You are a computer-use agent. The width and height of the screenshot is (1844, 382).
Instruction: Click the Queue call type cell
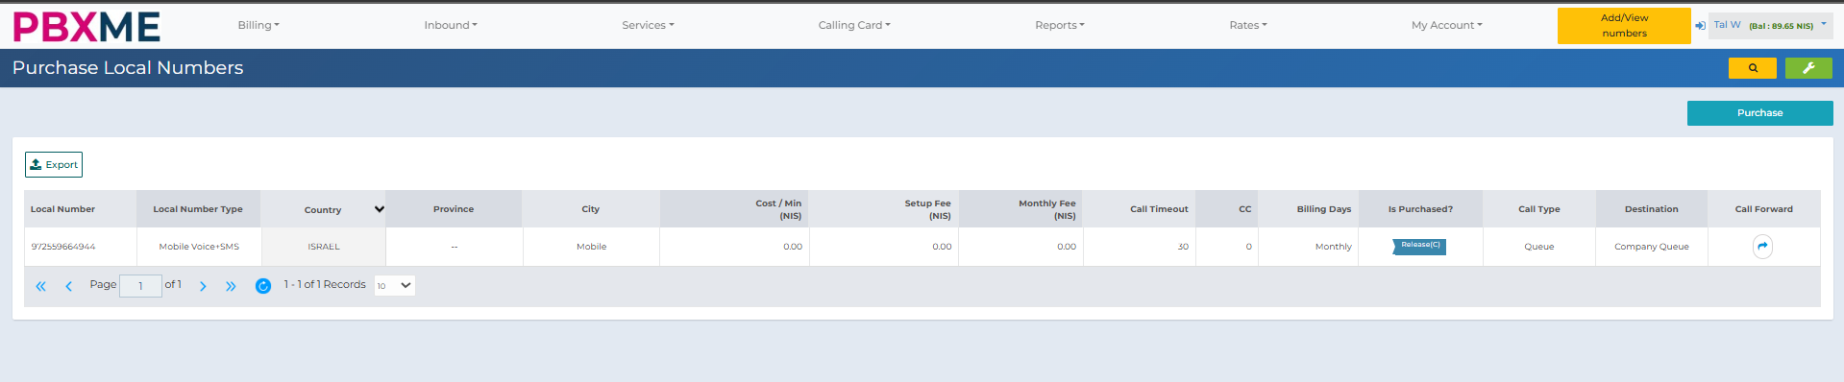[1539, 247]
